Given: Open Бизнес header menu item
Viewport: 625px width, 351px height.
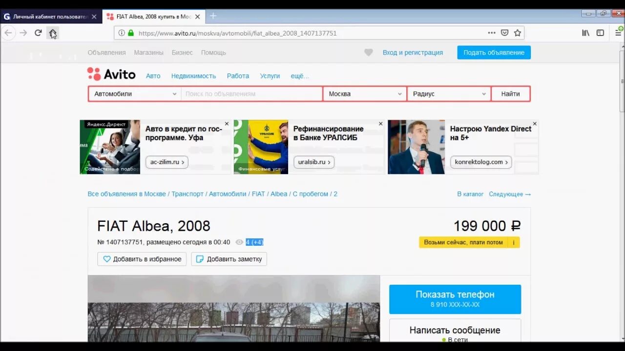Looking at the screenshot, I should coord(182,53).
